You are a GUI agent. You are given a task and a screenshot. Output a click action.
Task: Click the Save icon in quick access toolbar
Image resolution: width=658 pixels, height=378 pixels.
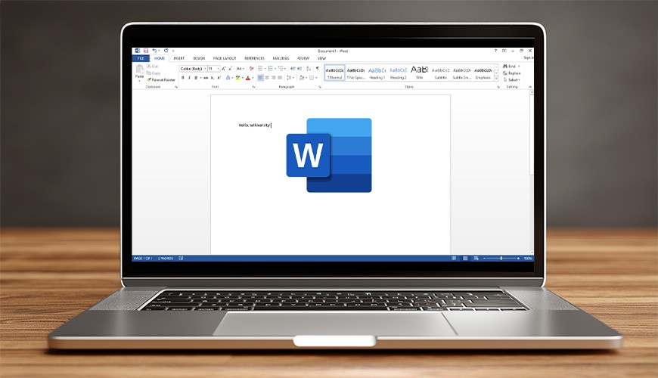point(146,51)
